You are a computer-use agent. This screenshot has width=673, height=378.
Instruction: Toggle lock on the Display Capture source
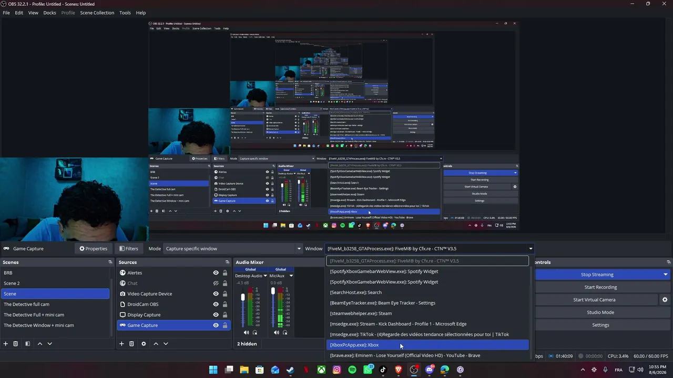coord(225,315)
